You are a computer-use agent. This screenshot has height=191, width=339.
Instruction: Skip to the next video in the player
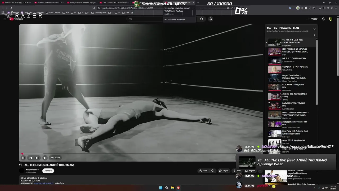(37, 158)
